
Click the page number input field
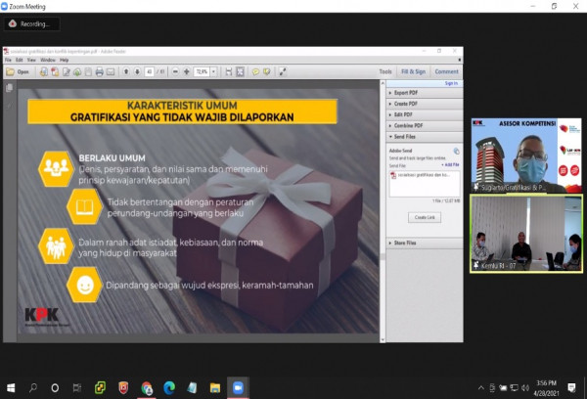(x=149, y=71)
